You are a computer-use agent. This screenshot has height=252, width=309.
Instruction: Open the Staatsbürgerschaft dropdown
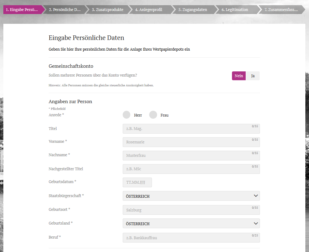(x=191, y=196)
